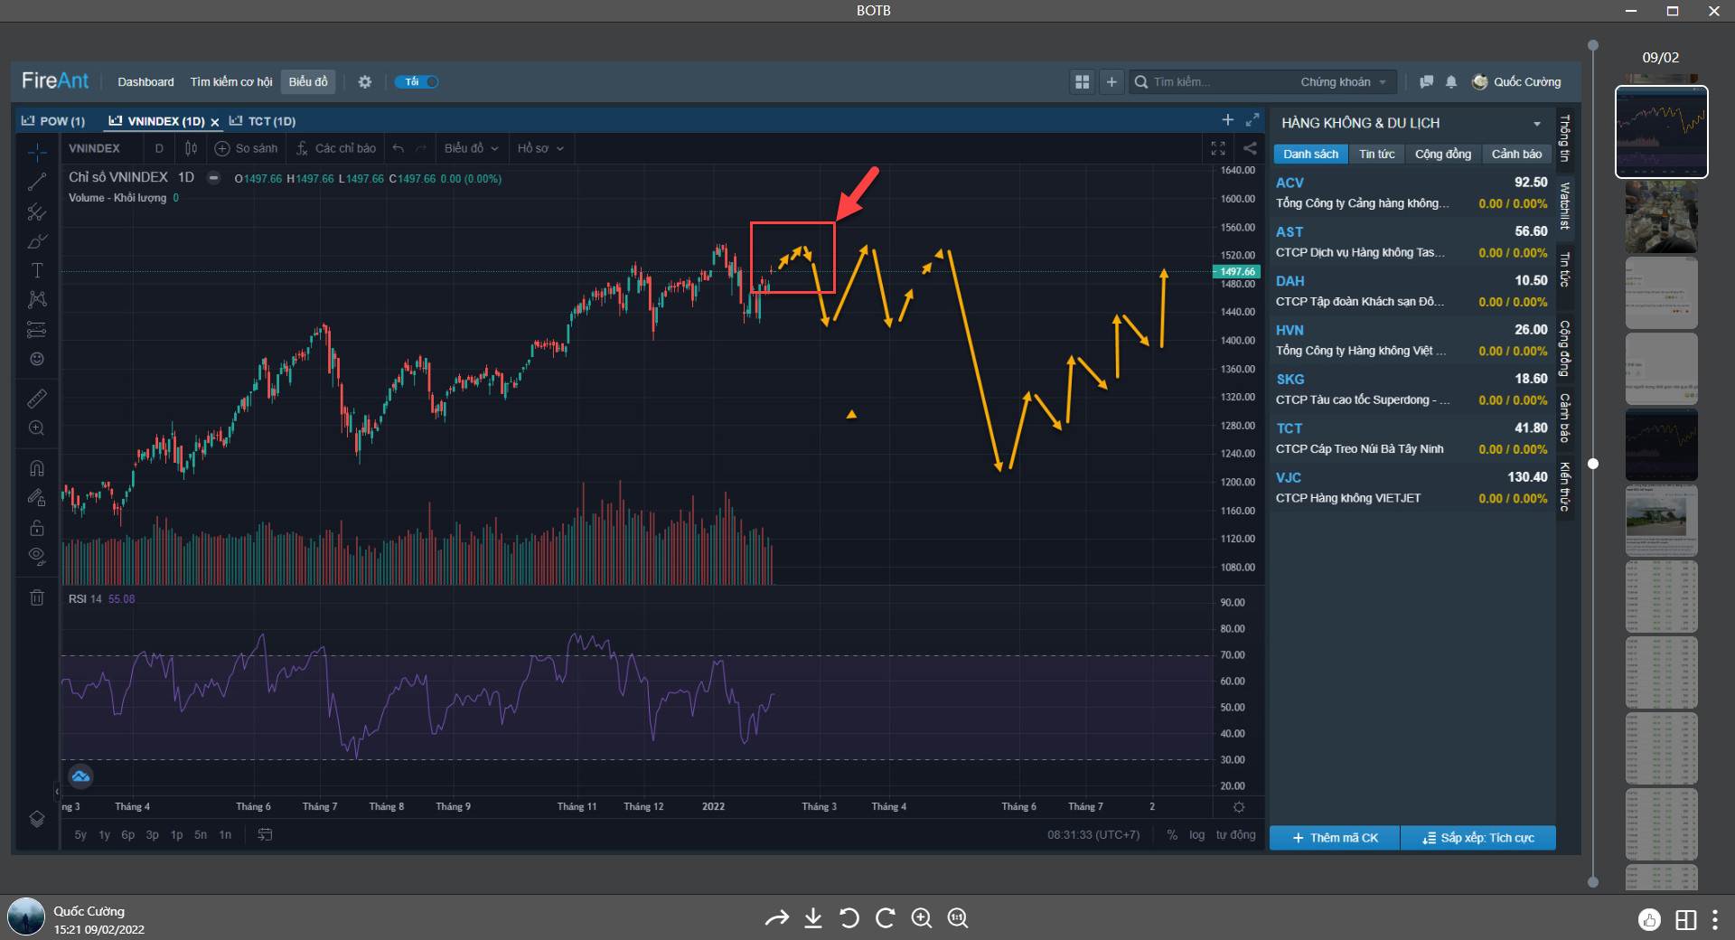Open the layout grid icon
1735x940 pixels.
click(x=1082, y=81)
